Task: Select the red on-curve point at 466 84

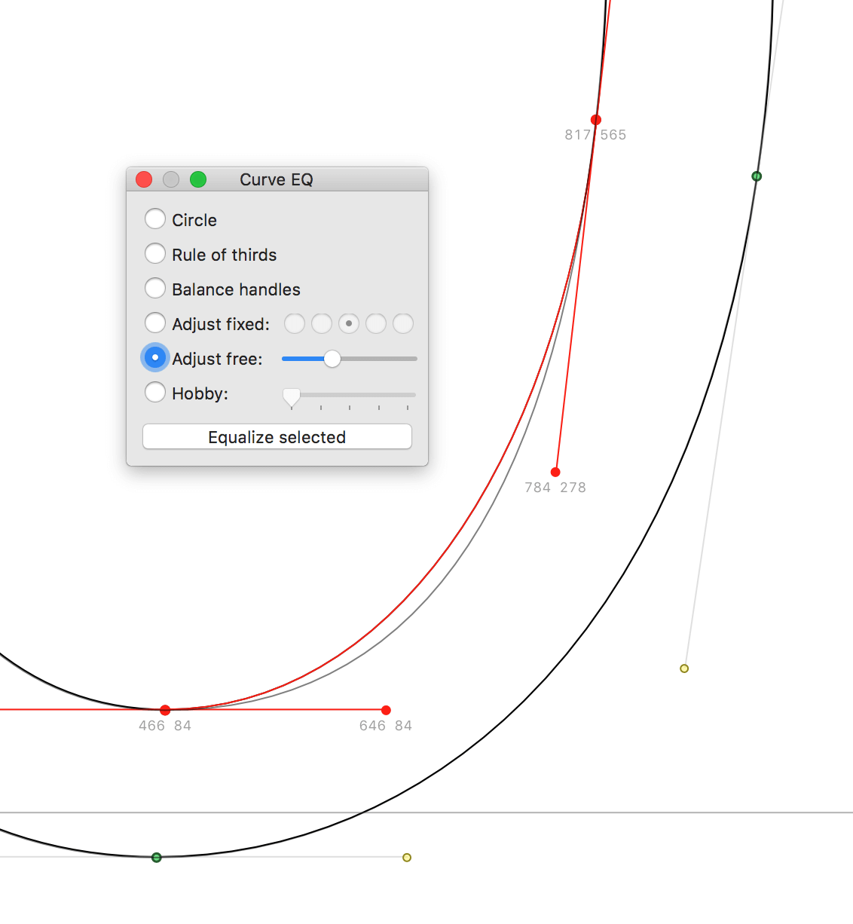Action: (165, 710)
